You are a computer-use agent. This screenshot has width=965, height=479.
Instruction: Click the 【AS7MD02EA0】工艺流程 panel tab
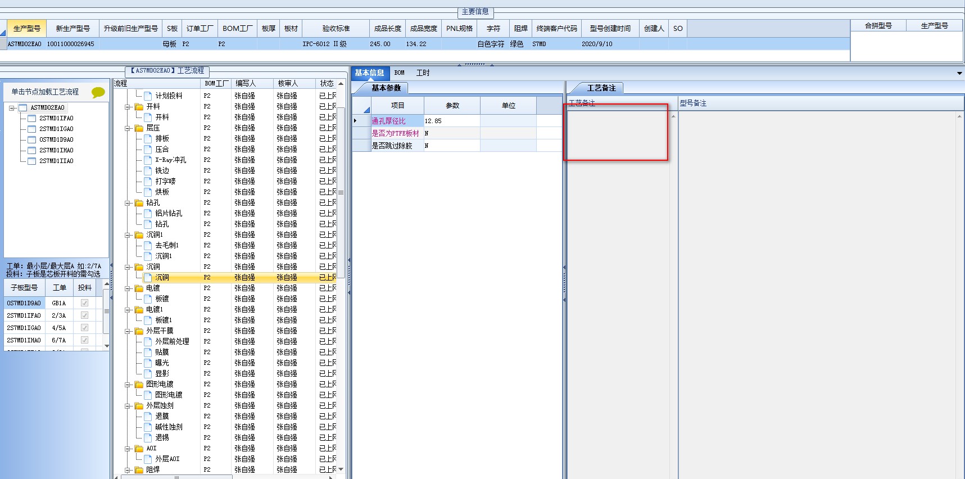click(167, 71)
